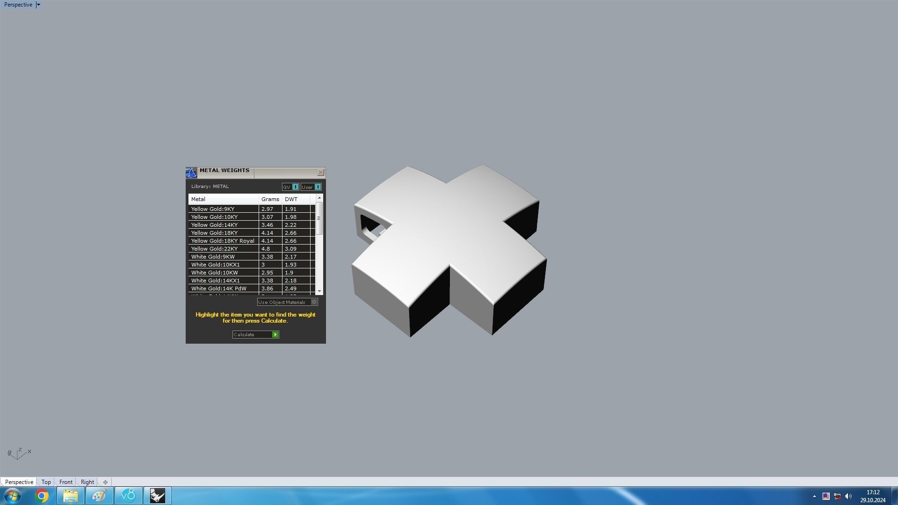Click the Calculate button

click(256, 334)
